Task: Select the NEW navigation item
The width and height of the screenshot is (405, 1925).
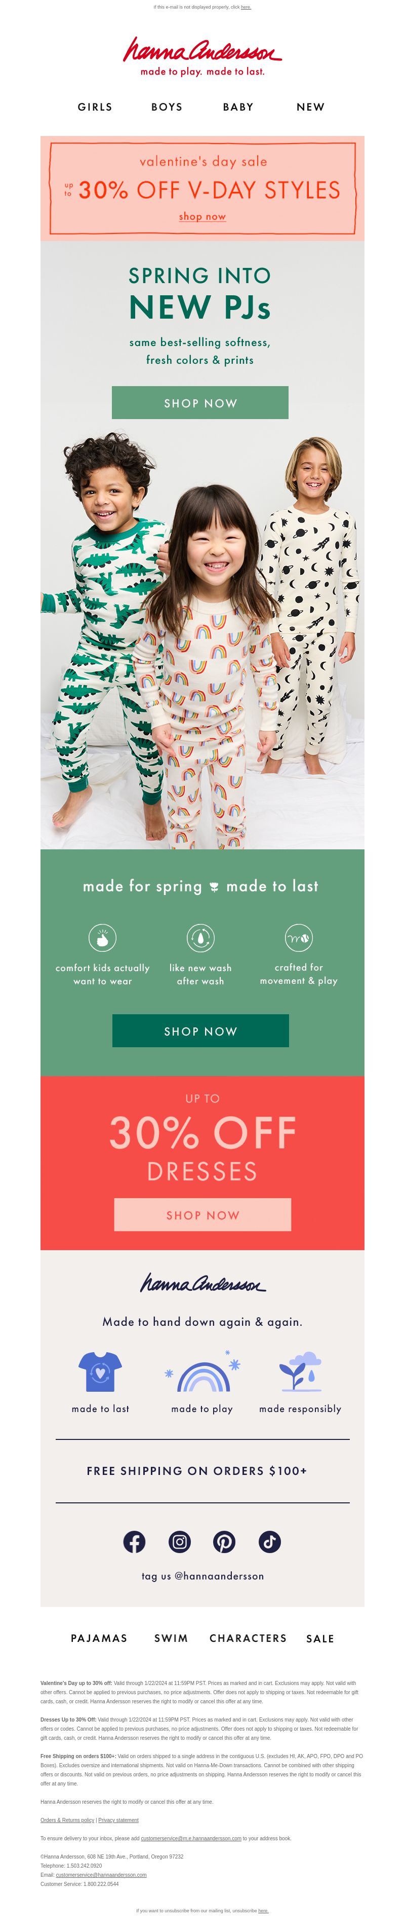Action: tap(310, 107)
